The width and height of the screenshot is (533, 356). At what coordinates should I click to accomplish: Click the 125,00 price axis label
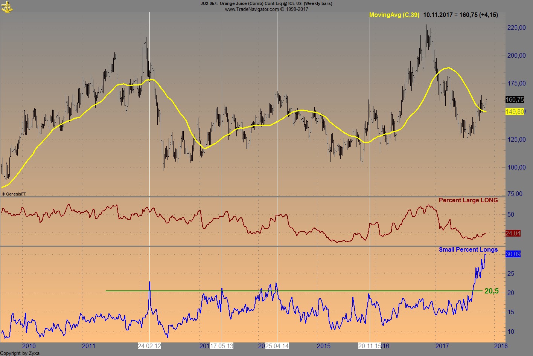516,139
